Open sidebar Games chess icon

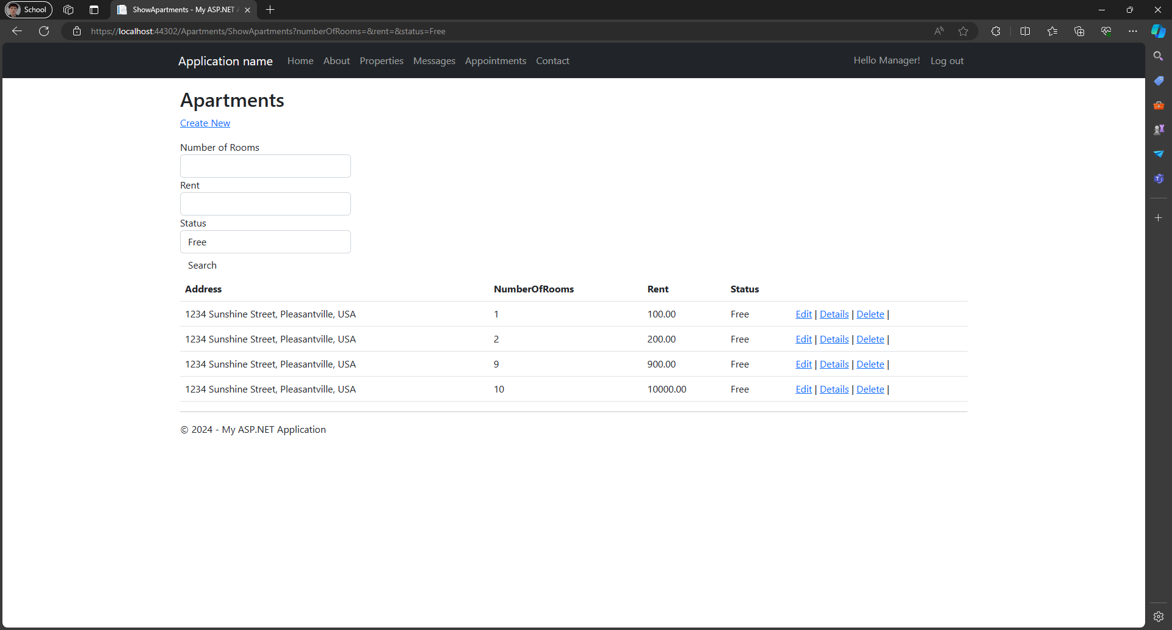click(x=1158, y=129)
